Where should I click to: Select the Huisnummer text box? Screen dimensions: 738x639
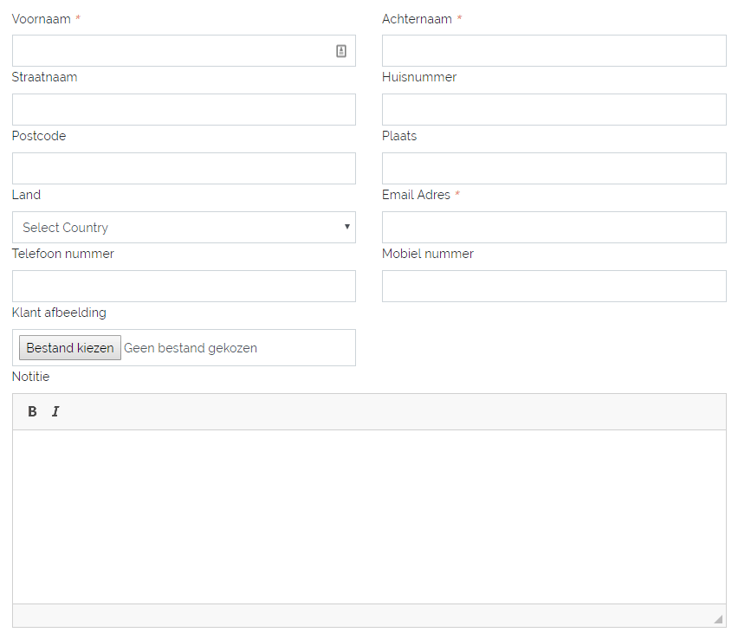point(554,110)
